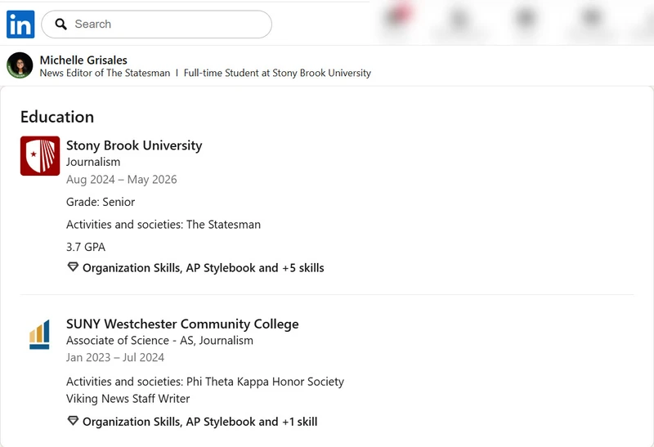This screenshot has width=654, height=447.
Task: Click the diamond icon beside the +1 skill line
Action: pyautogui.click(x=73, y=421)
